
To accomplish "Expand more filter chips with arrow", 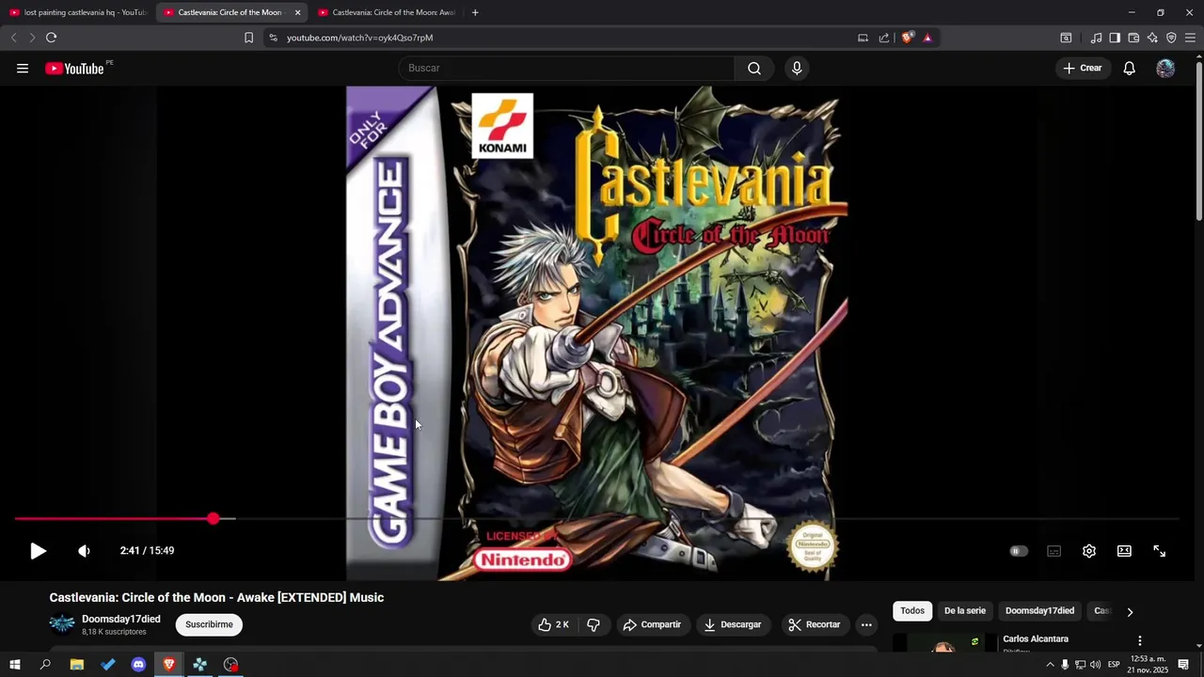I will coord(1130,611).
